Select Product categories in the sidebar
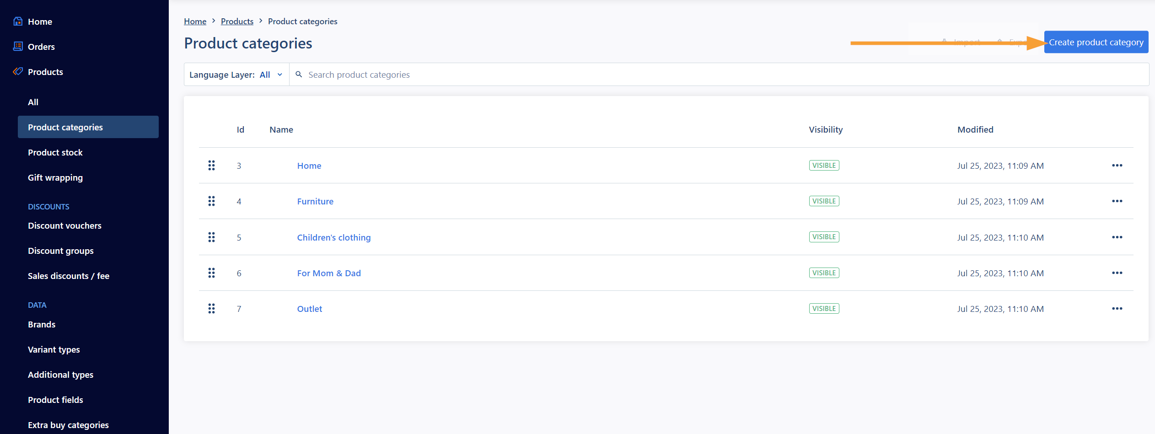This screenshot has height=434, width=1155. (88, 127)
